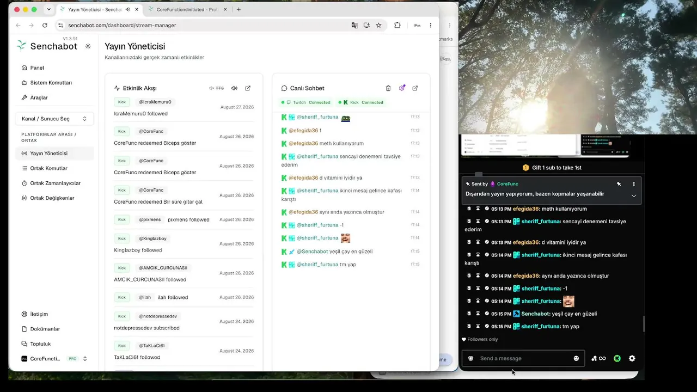Open the emoji picker in Kick chat
The image size is (697, 392).
[x=576, y=358]
